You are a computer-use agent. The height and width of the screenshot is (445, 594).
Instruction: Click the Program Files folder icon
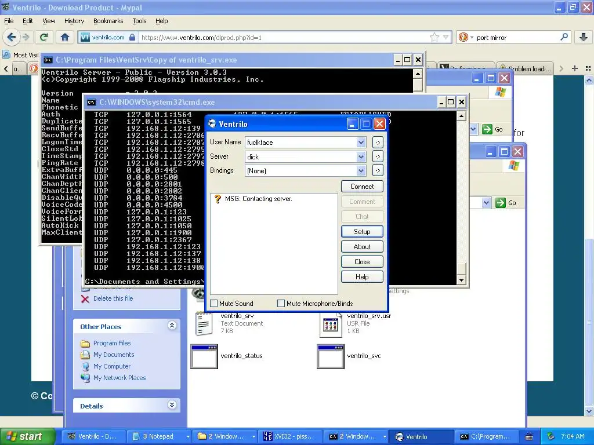point(85,343)
